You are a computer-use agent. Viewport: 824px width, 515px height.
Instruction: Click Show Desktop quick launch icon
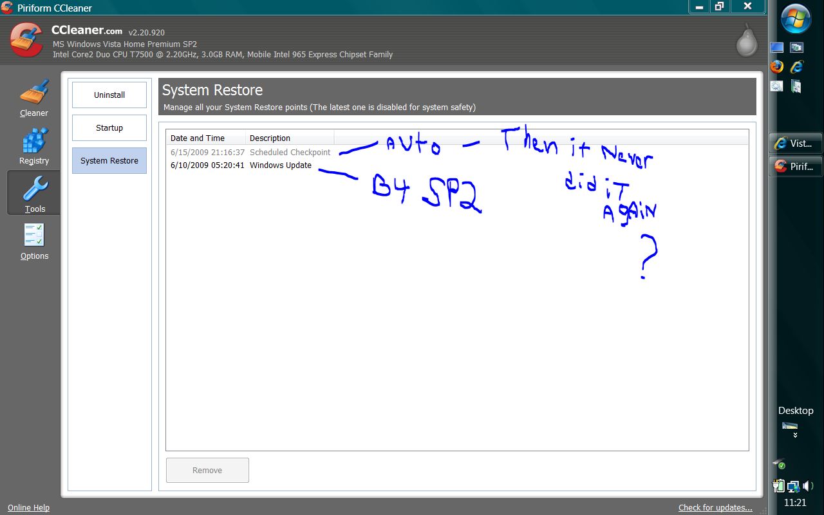tap(777, 48)
